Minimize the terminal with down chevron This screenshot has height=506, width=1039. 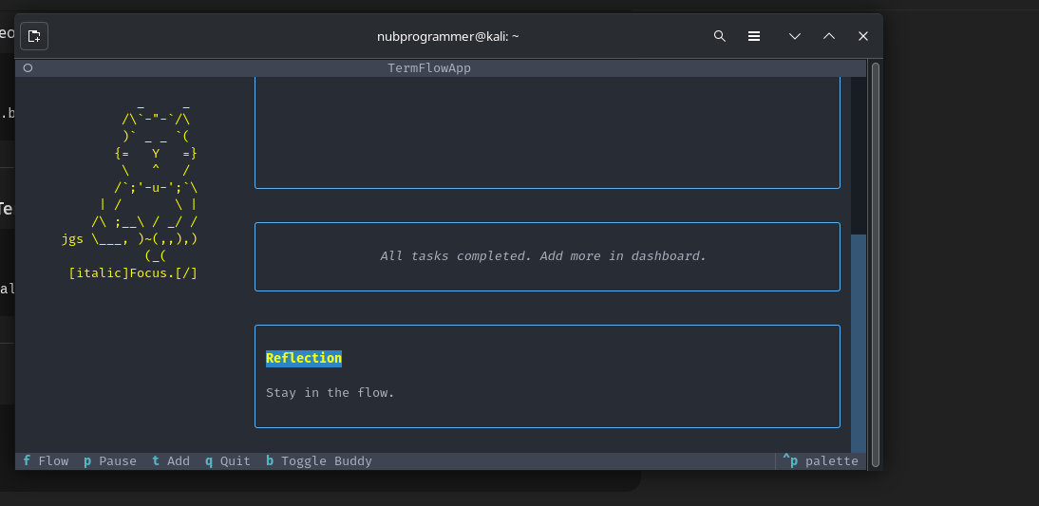(795, 36)
